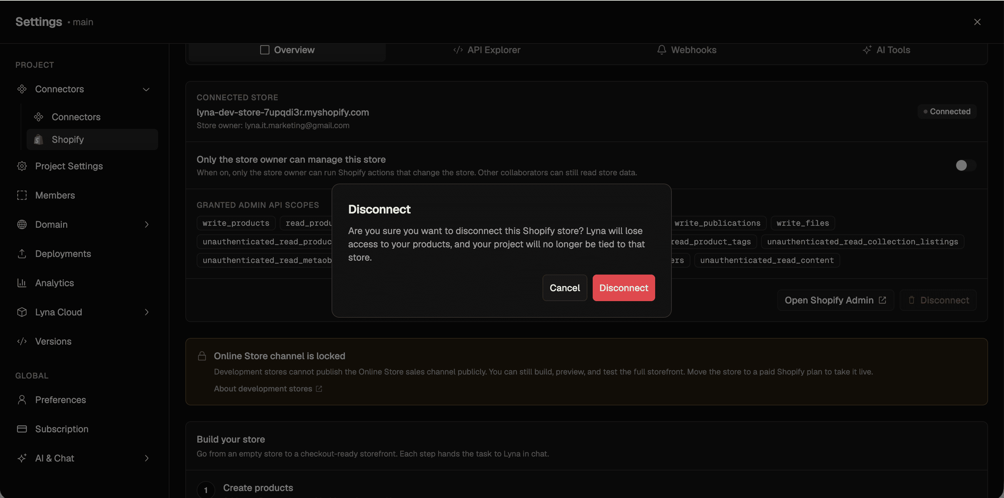Click the external link icon after About development stores
The height and width of the screenshot is (498, 1004).
(x=319, y=388)
